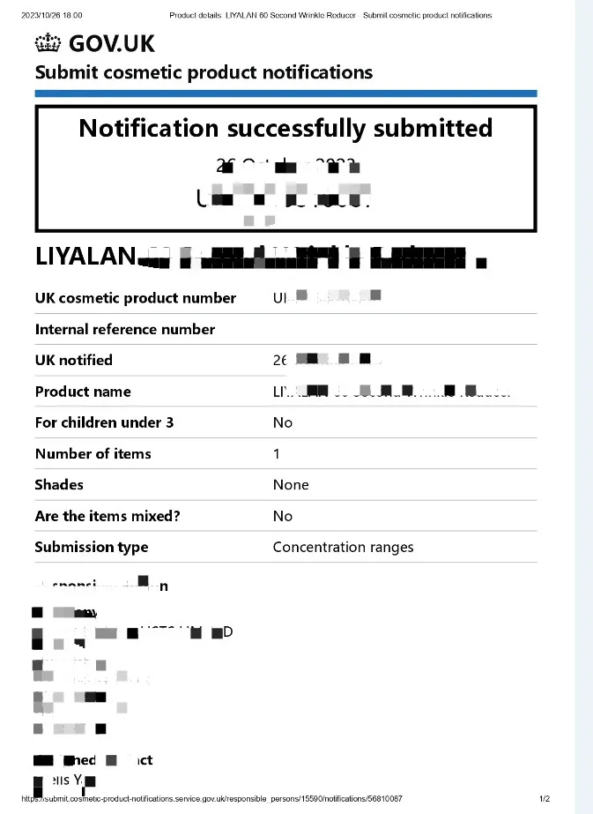Select the Internal reference number row label
Image resolution: width=593 pixels, height=814 pixels.
point(125,329)
